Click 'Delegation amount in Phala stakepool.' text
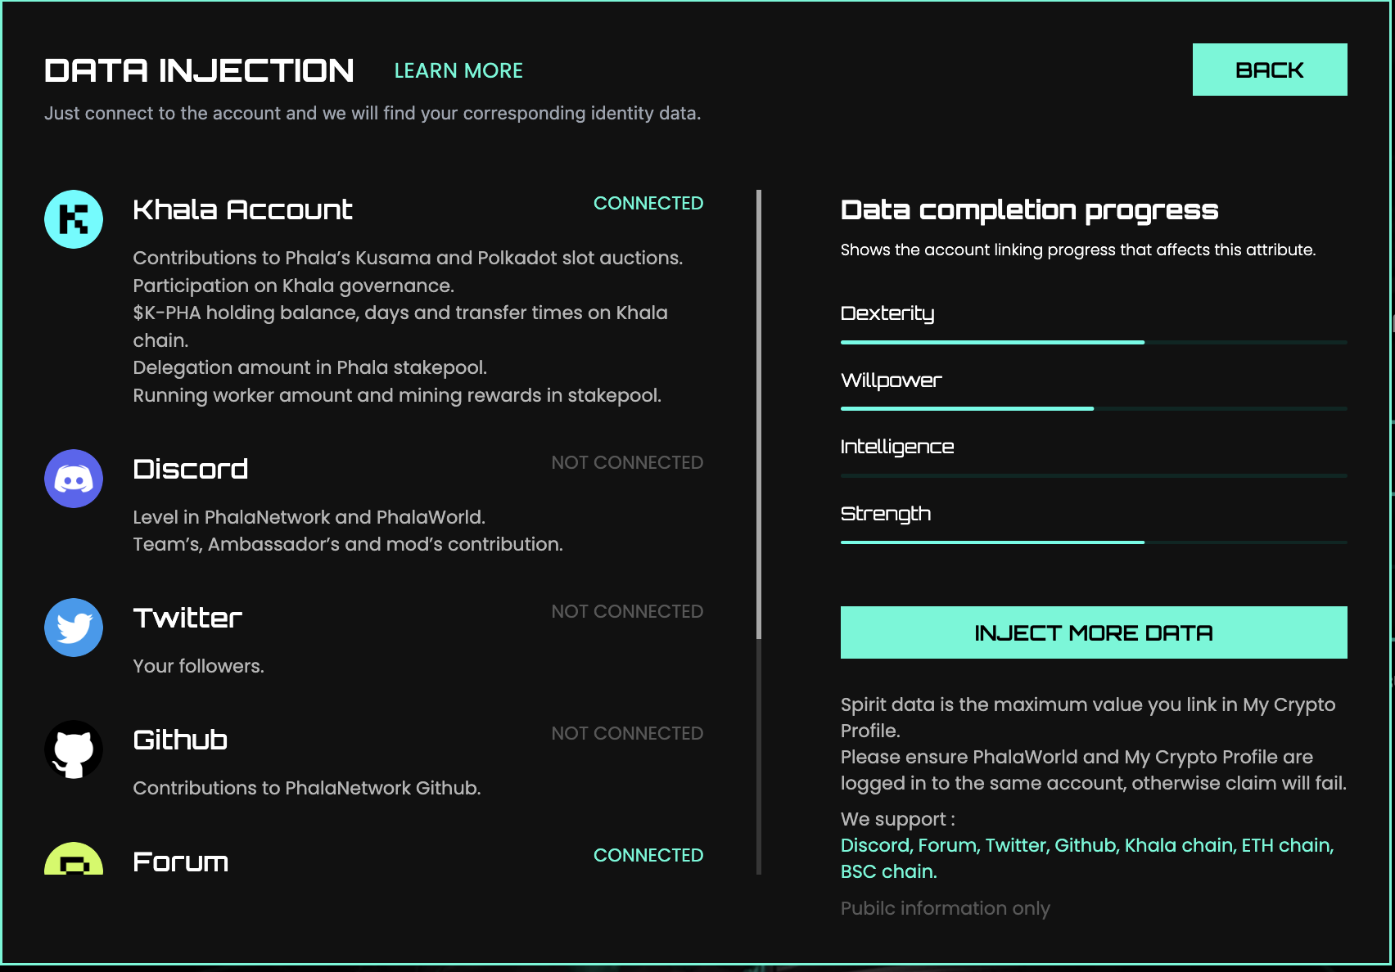Image resolution: width=1395 pixels, height=972 pixels. click(310, 367)
